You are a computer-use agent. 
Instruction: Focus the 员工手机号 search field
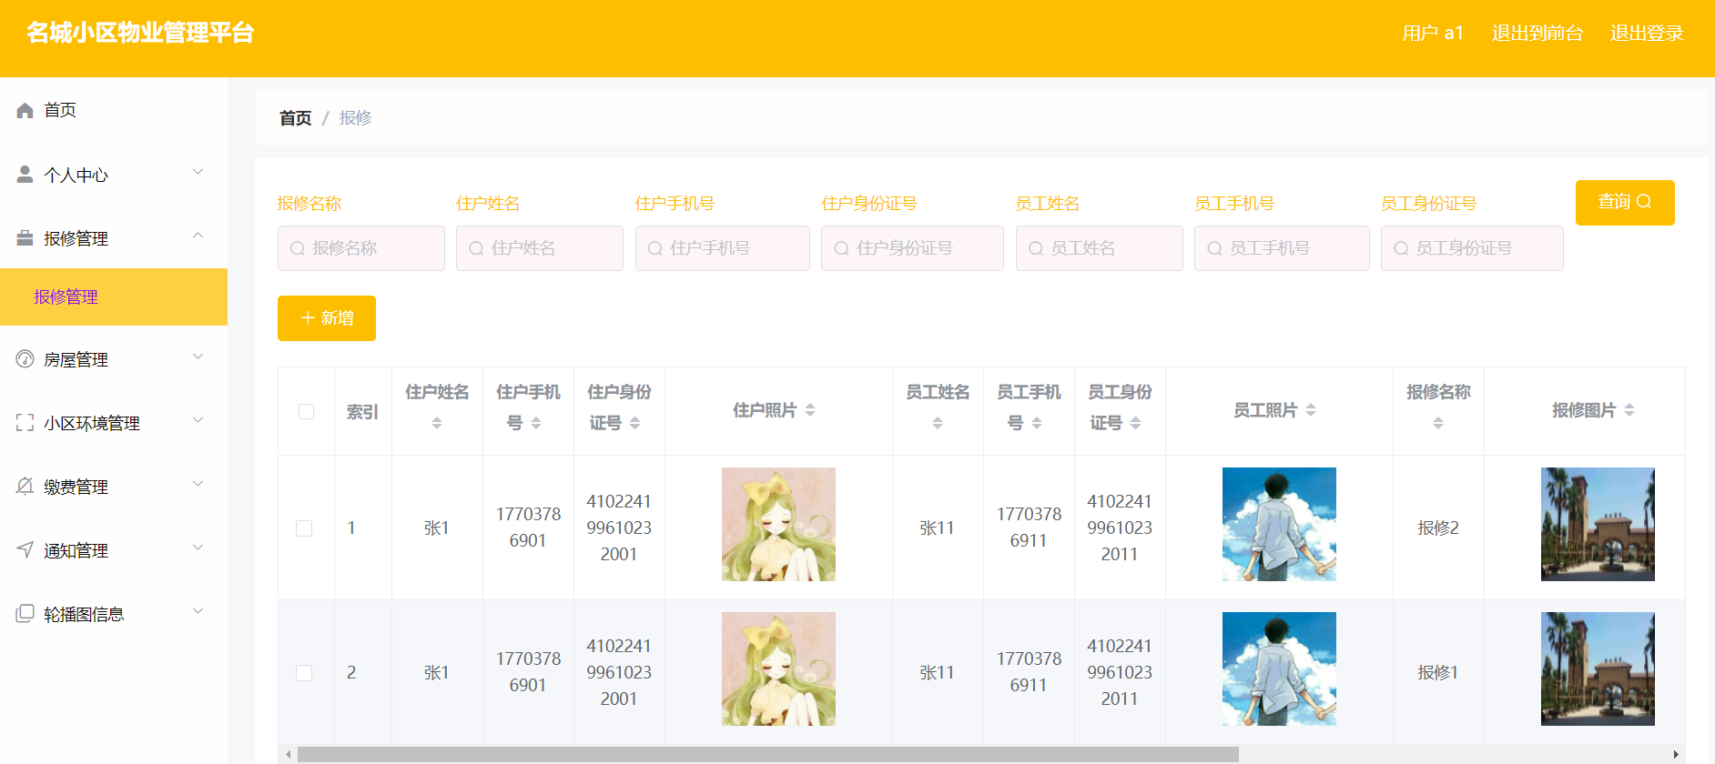[1282, 248]
